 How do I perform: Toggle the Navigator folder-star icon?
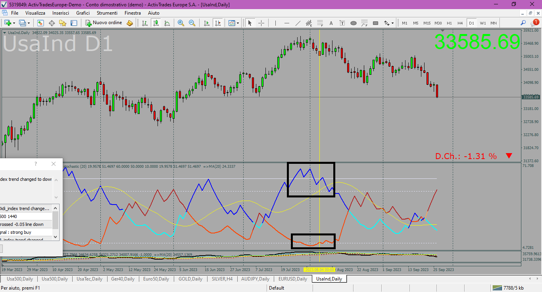click(x=63, y=23)
